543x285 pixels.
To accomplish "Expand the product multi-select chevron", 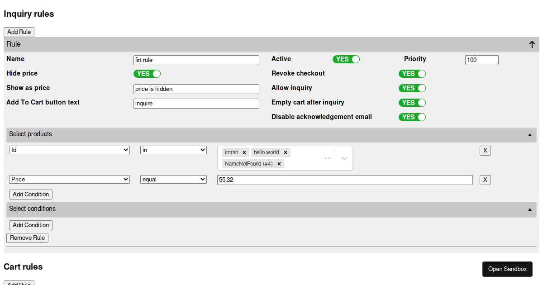I will pos(344,158).
